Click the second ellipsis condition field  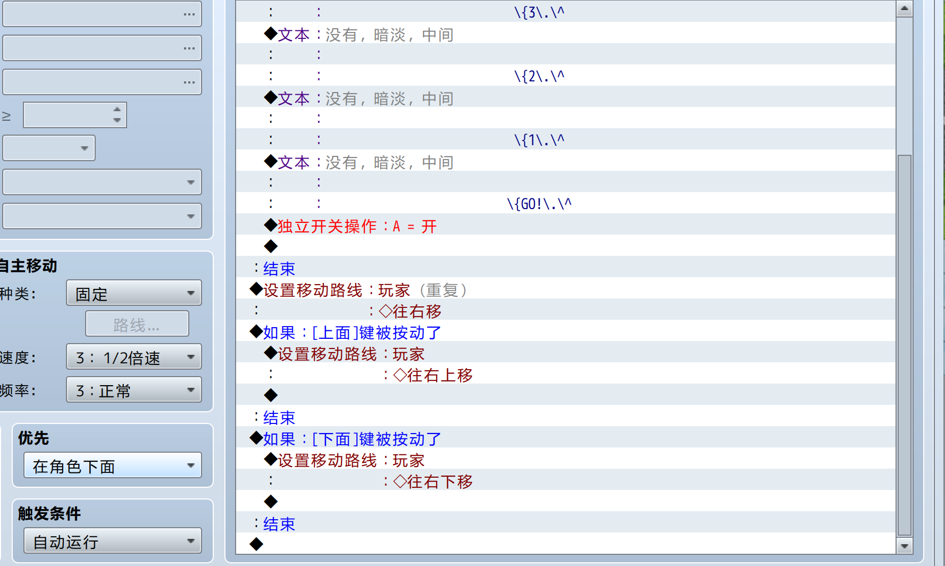[x=102, y=48]
